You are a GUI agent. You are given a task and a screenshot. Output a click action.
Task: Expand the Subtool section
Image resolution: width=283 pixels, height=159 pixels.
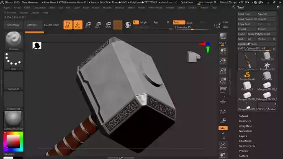point(244,116)
